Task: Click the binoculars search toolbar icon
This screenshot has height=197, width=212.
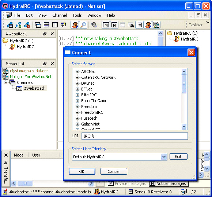Action: (131, 25)
